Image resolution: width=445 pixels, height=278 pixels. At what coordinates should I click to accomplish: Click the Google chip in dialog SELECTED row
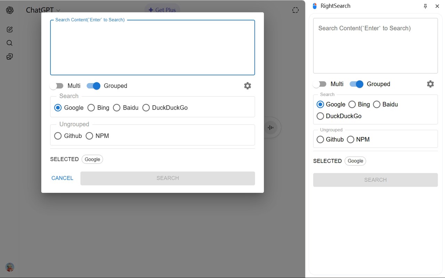(x=92, y=159)
